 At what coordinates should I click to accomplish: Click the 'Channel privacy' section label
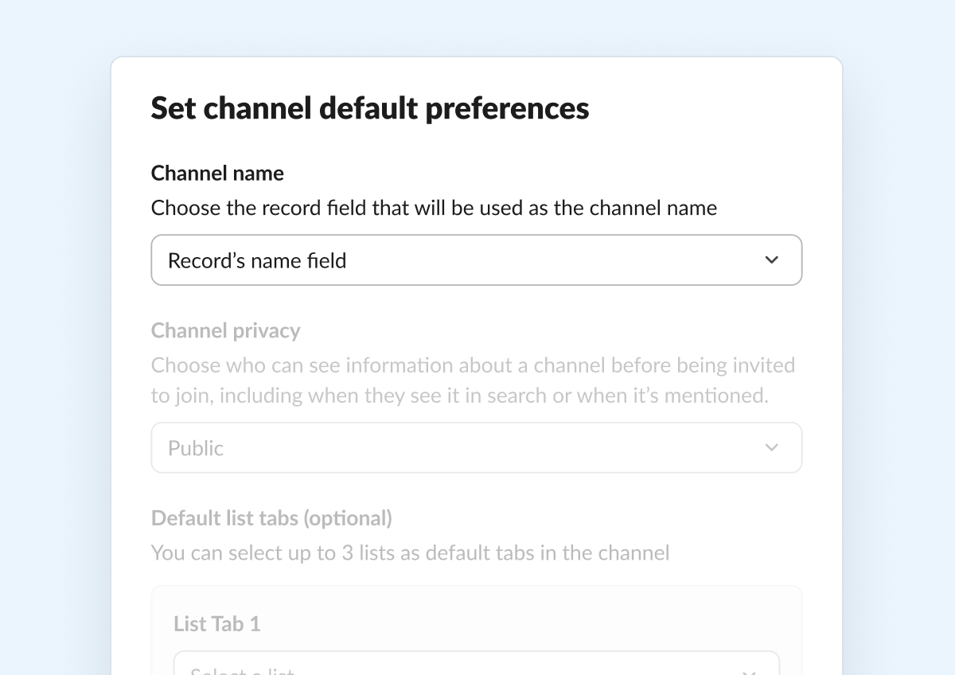pyautogui.click(x=225, y=330)
